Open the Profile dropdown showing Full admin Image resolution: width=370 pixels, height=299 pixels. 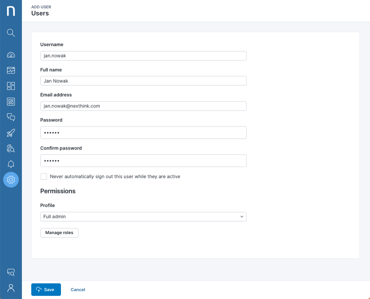point(143,216)
